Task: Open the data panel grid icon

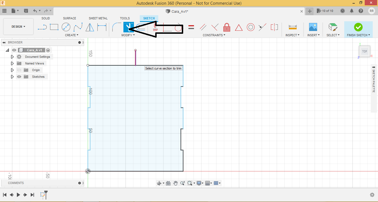Action: pyautogui.click(x=4, y=11)
